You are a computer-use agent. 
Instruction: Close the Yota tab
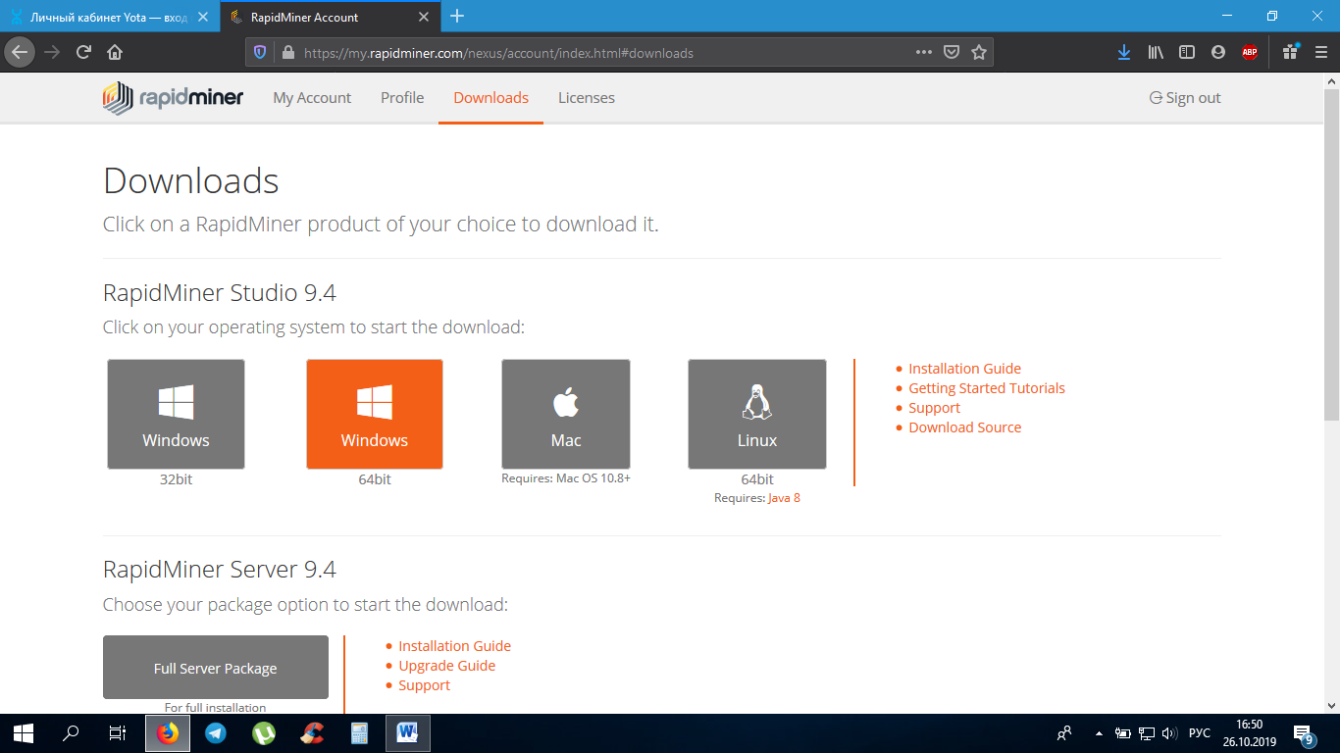pos(203,17)
